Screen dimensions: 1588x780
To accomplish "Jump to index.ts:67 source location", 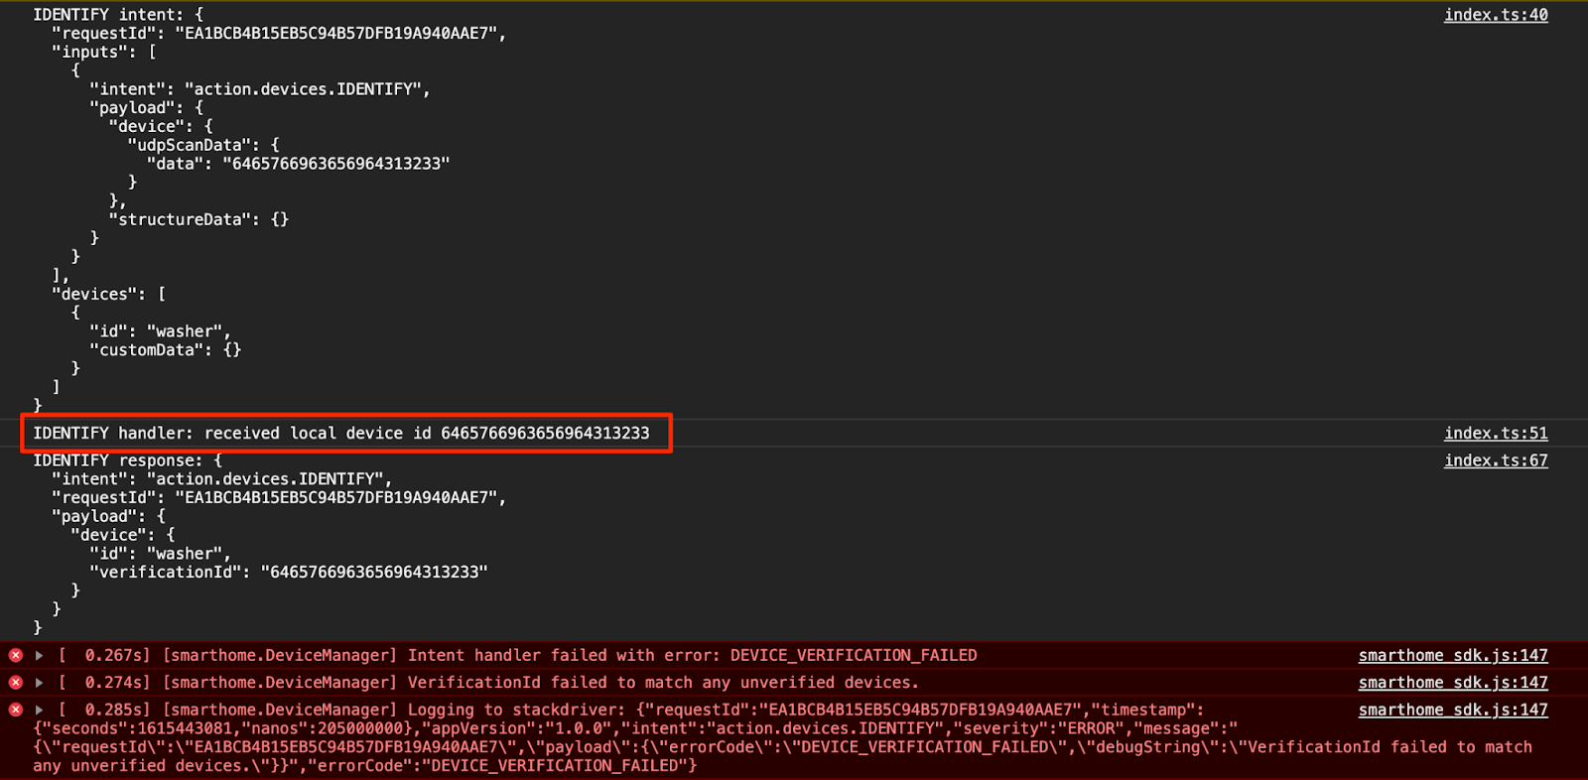I will coord(1495,460).
